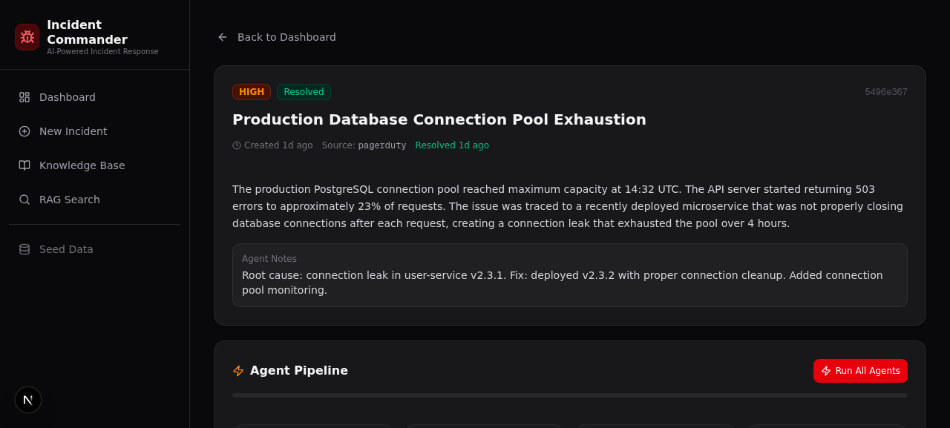Open the Dashboard menu item
Image resolution: width=950 pixels, height=428 pixels.
point(94,97)
